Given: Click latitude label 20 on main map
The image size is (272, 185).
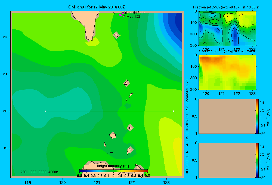Looking at the screenshot, I should coord(5,111).
